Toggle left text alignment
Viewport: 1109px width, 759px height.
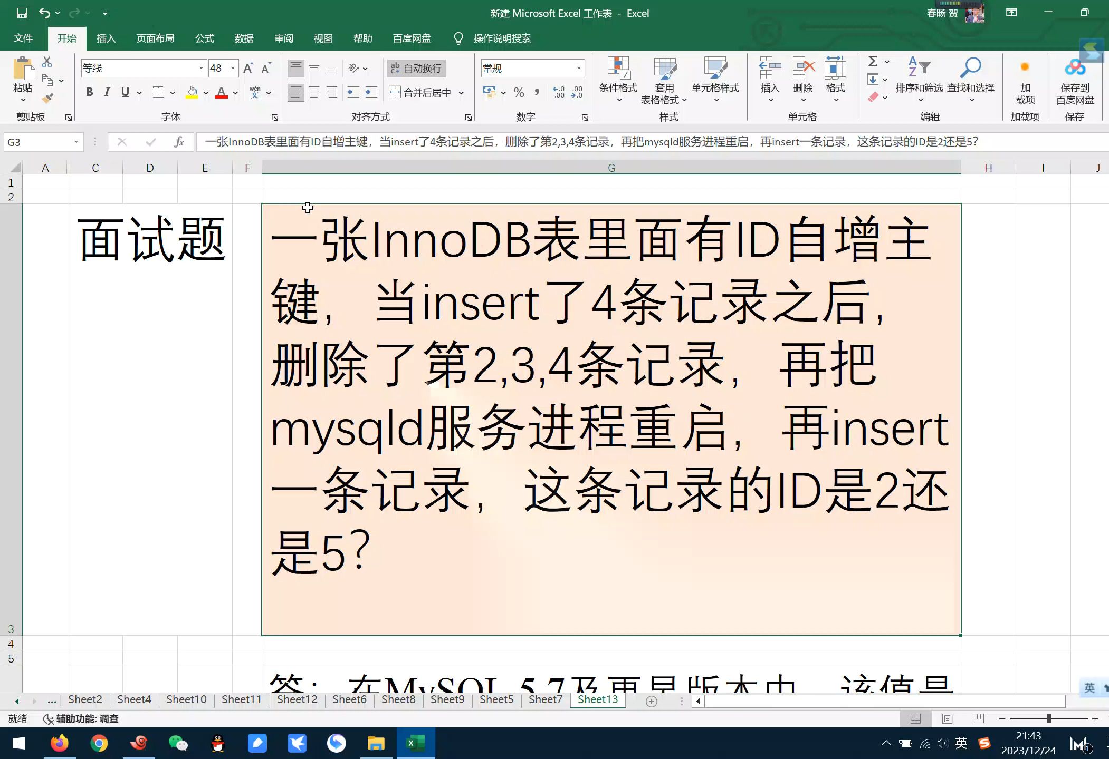296,93
